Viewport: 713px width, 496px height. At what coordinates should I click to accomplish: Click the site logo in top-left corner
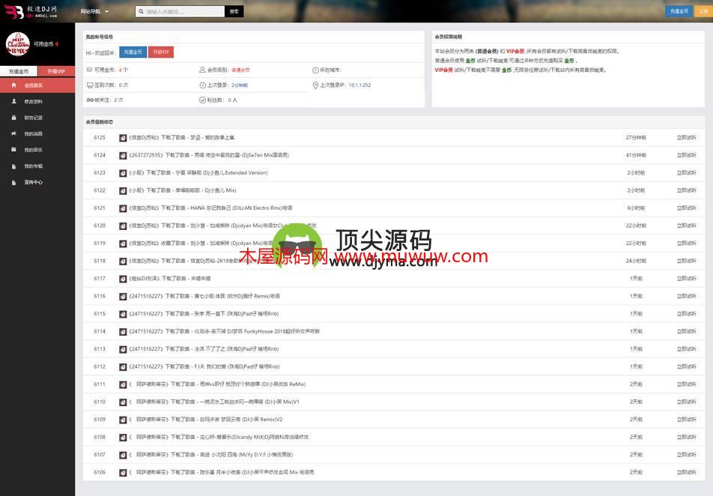point(30,11)
